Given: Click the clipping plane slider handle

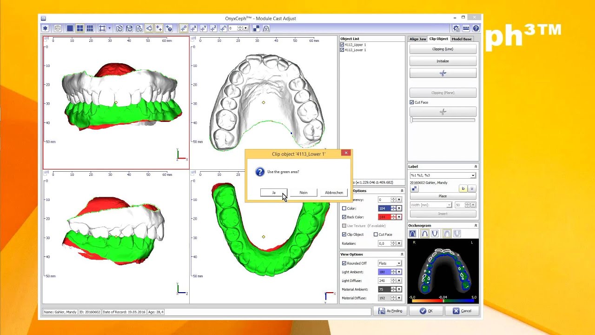Looking at the screenshot, I should (411, 120).
